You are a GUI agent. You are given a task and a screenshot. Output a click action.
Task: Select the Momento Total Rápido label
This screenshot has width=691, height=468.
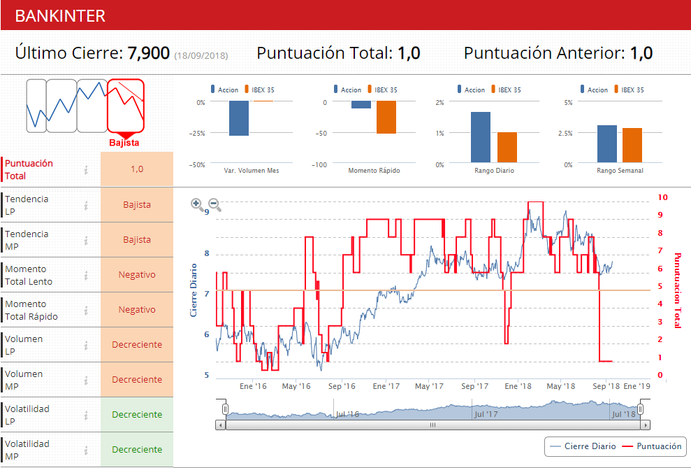pos(31,310)
